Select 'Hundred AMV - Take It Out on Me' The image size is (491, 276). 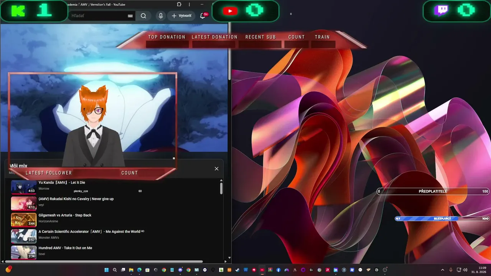65,248
